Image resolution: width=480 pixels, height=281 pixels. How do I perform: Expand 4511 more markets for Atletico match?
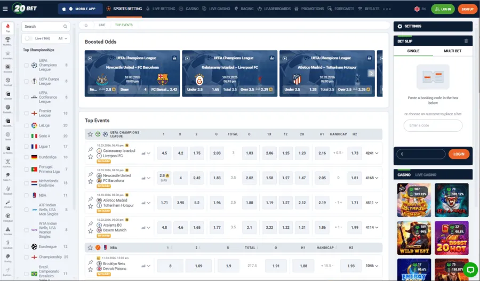[x=372, y=203]
